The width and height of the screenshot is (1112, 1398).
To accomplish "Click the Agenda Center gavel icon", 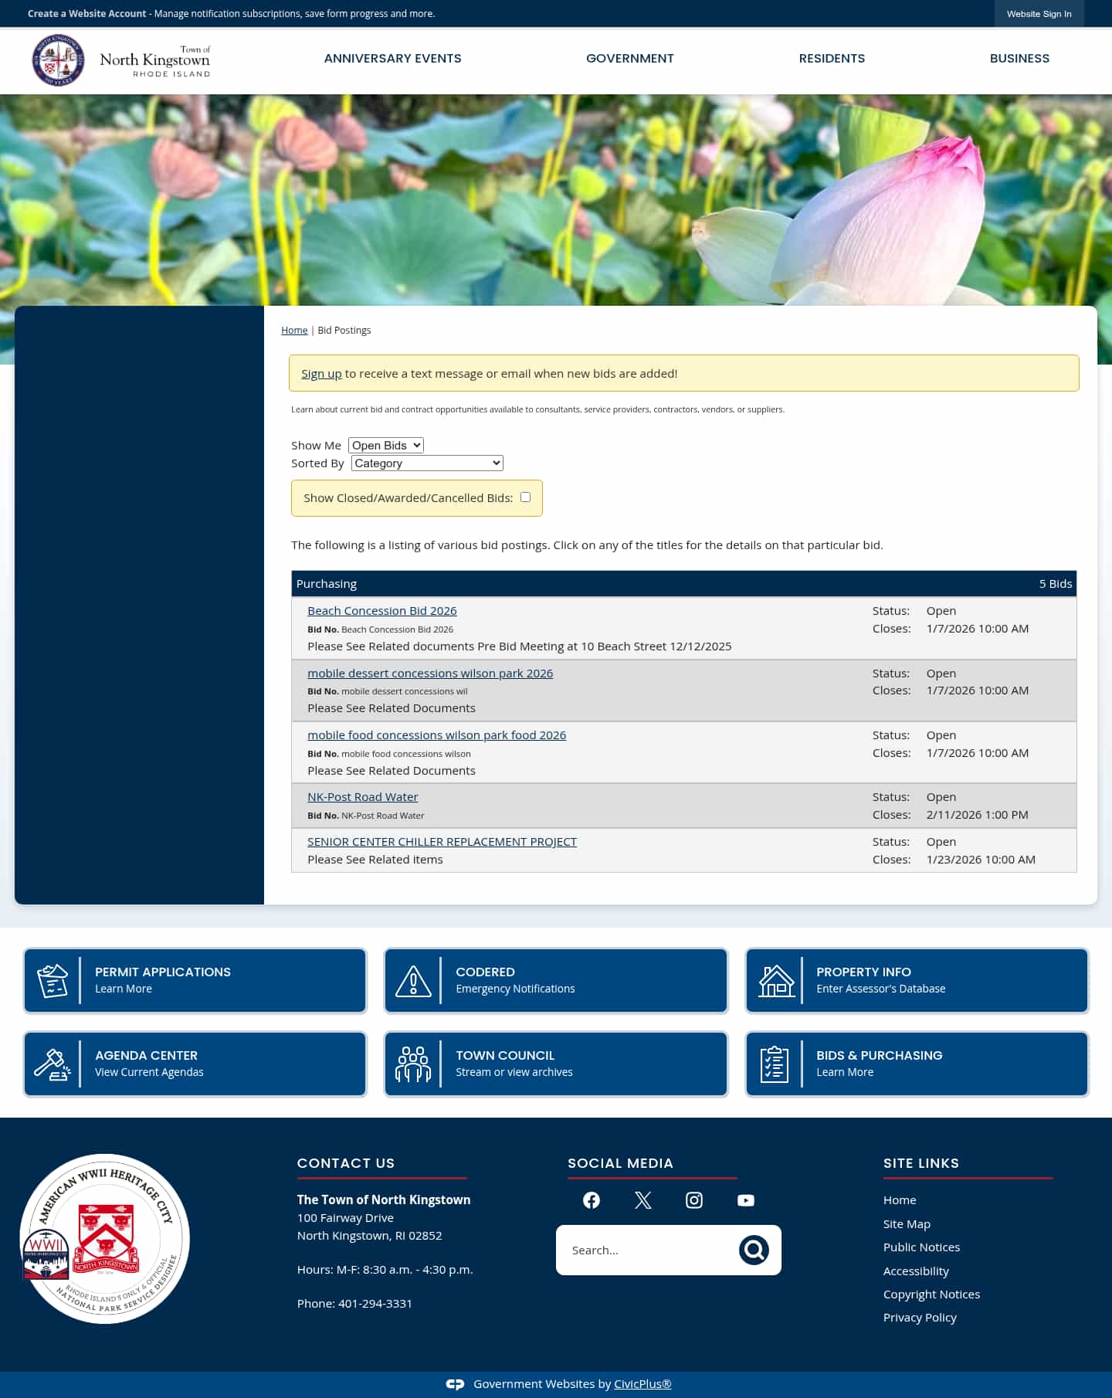I will [x=53, y=1064].
